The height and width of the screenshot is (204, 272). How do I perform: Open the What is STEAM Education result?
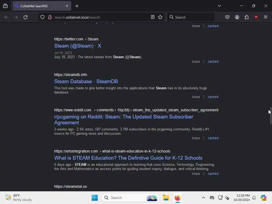click(x=128, y=158)
